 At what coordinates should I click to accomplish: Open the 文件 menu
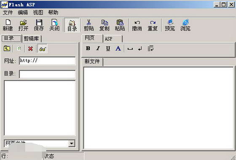tap(8, 13)
